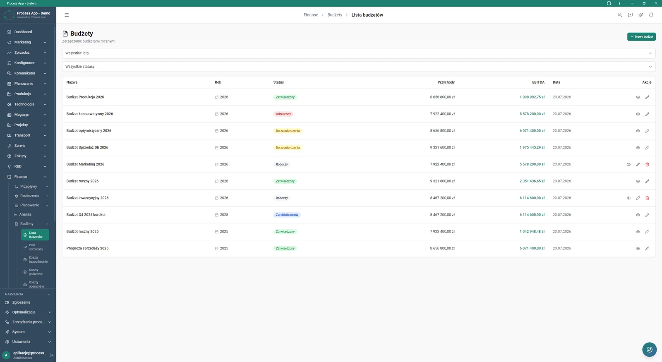Click the Budżety breadcrumb link
The height and width of the screenshot is (362, 662).
[335, 15]
